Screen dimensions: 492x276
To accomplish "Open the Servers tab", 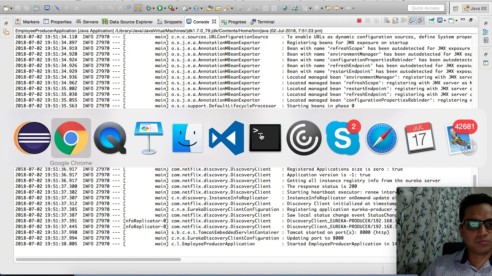I will pos(87,22).
